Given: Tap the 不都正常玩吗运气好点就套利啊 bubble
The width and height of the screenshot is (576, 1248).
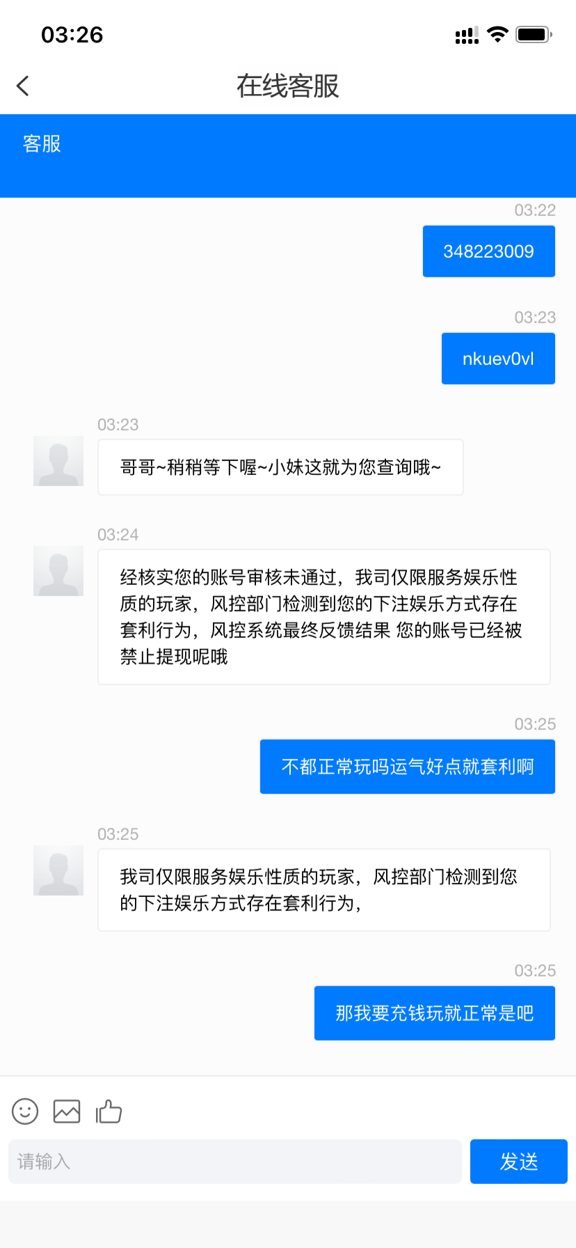Looking at the screenshot, I should (x=407, y=767).
